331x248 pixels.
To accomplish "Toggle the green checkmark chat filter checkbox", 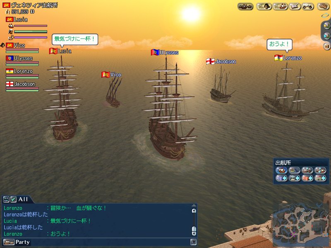I will [14, 199].
